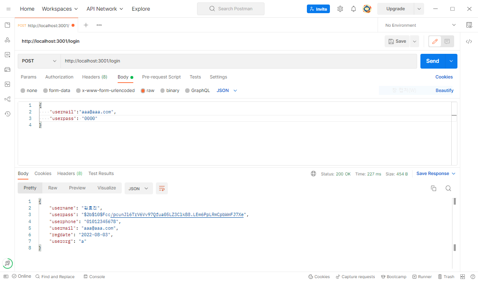Viewport: 478px width, 281px height.
Task: Open the request Headers (8) tab
Action: (x=95, y=77)
